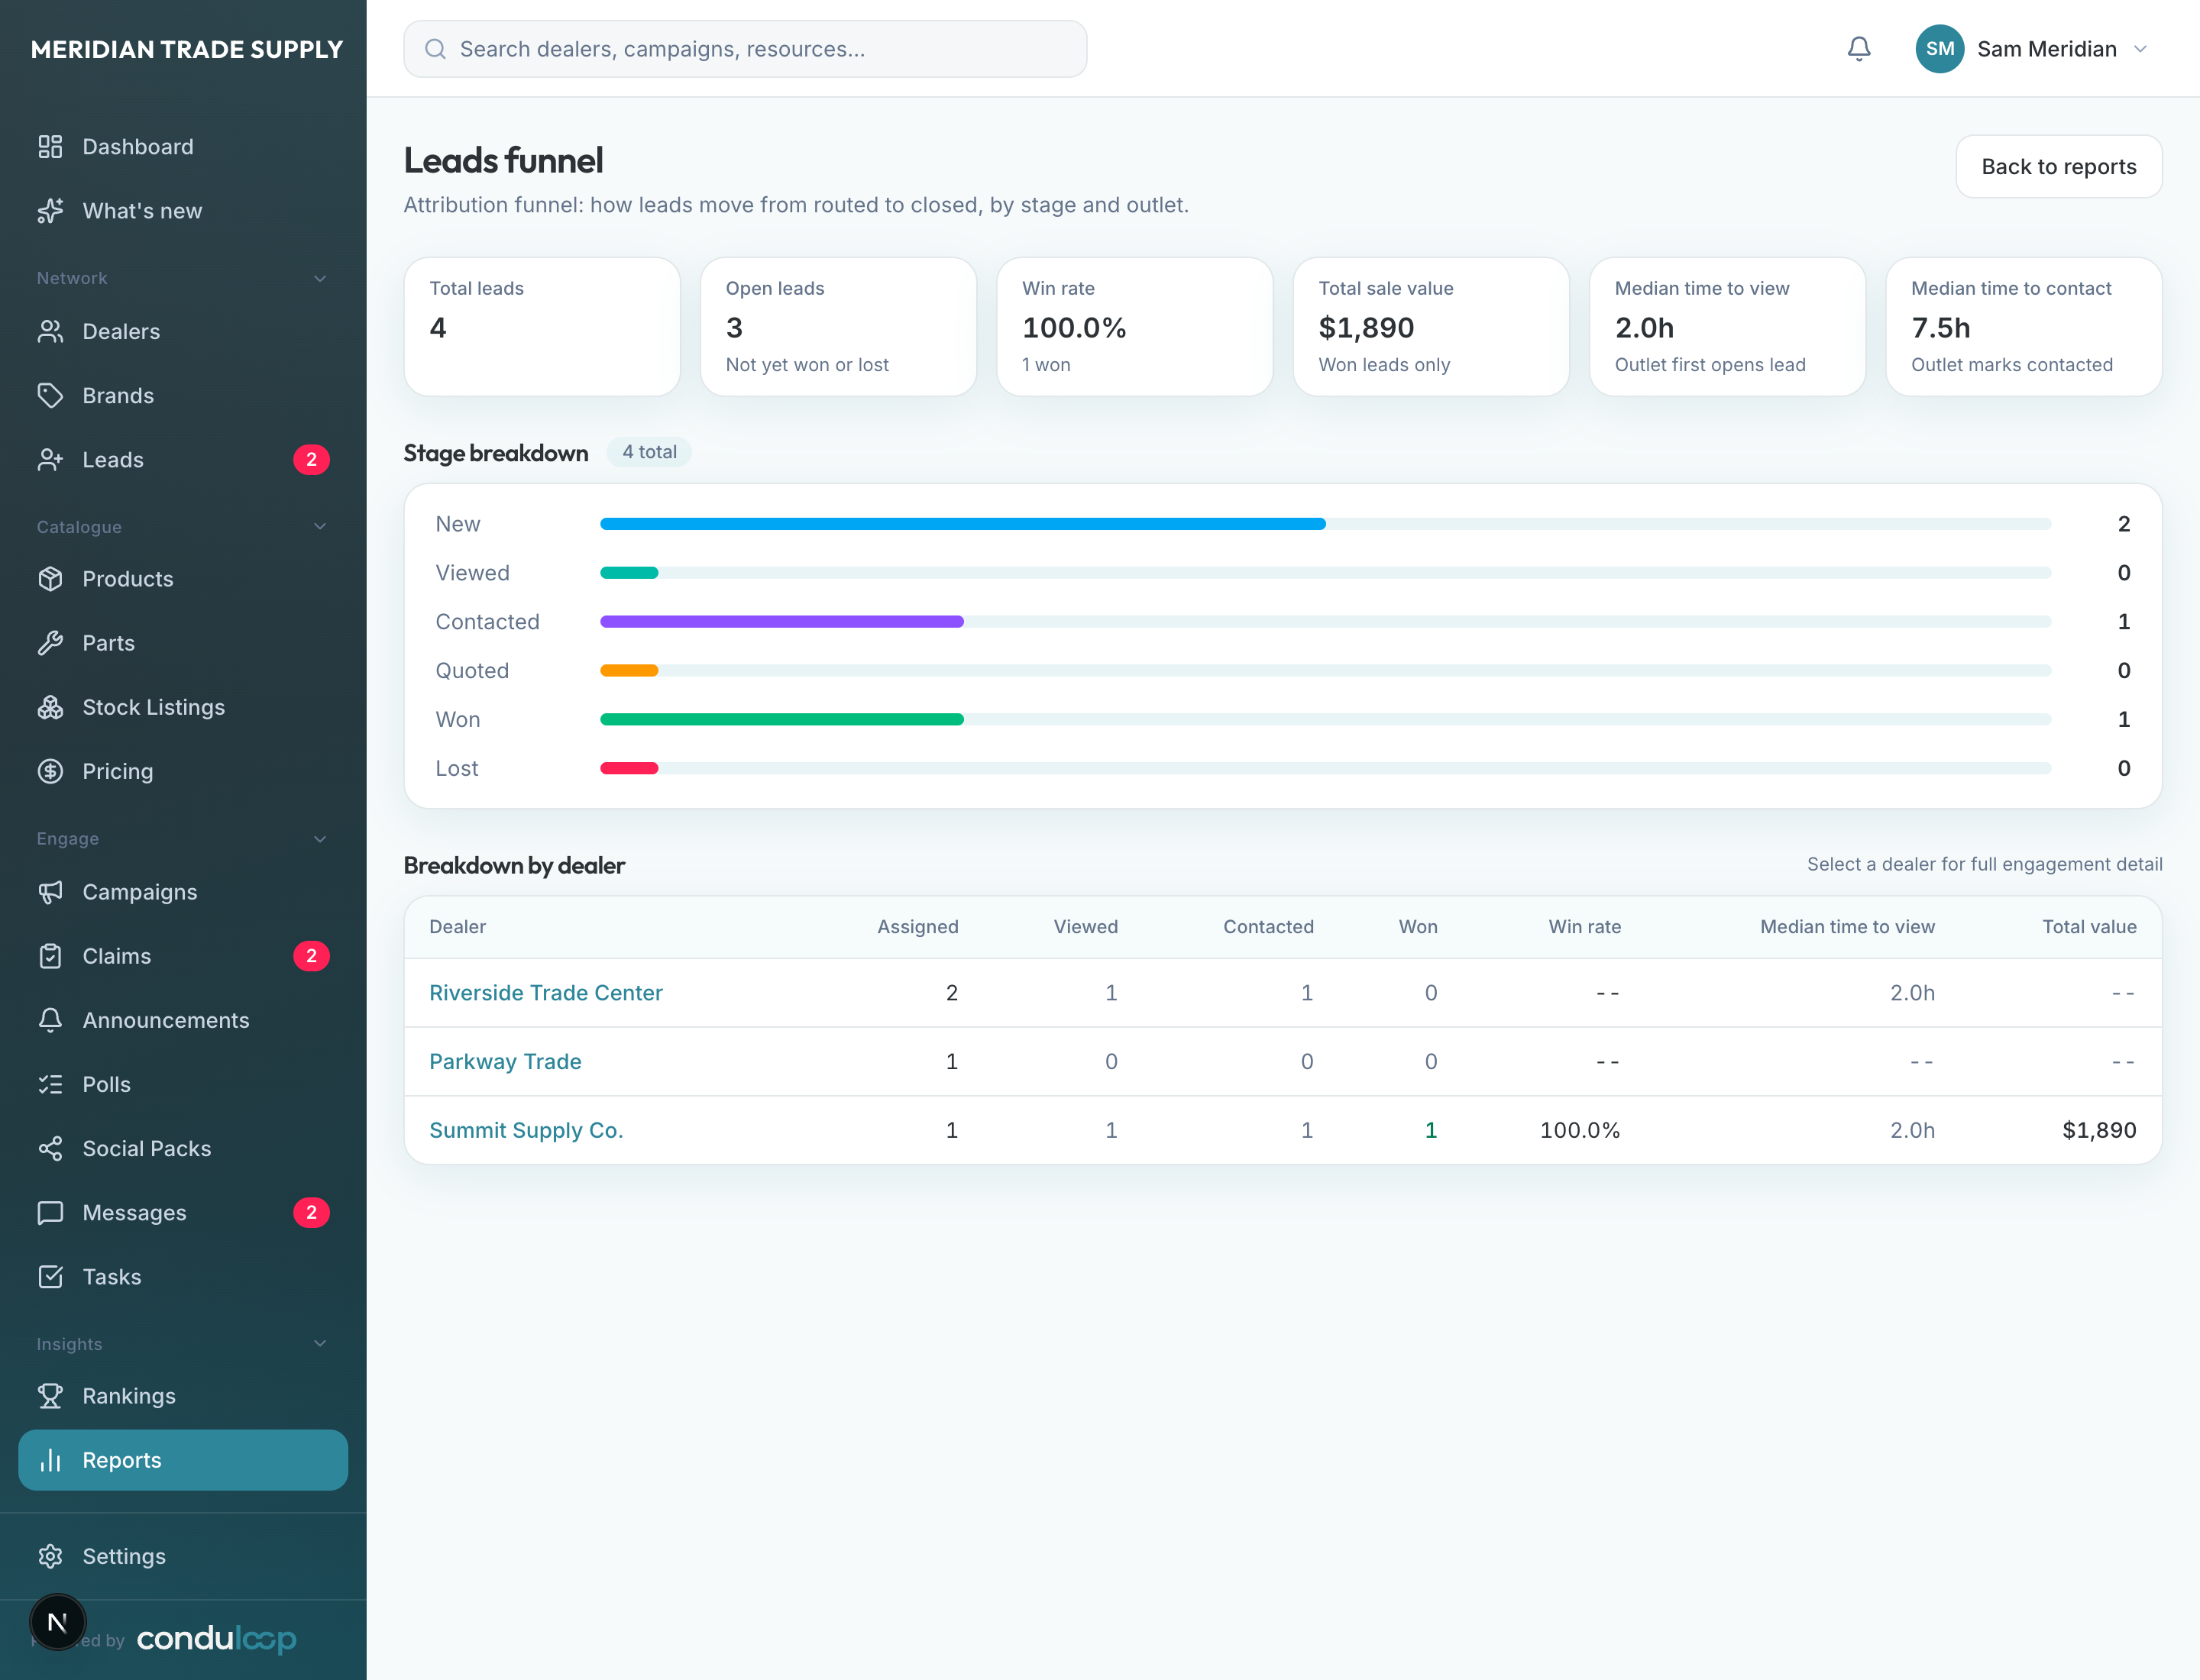Click the Total sale value card

pos(1430,326)
